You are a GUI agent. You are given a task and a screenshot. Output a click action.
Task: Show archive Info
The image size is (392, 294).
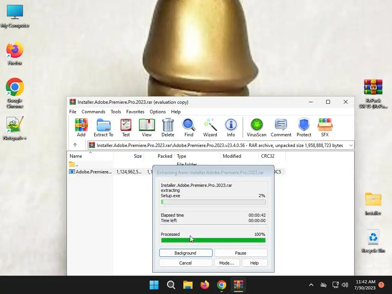pyautogui.click(x=231, y=127)
